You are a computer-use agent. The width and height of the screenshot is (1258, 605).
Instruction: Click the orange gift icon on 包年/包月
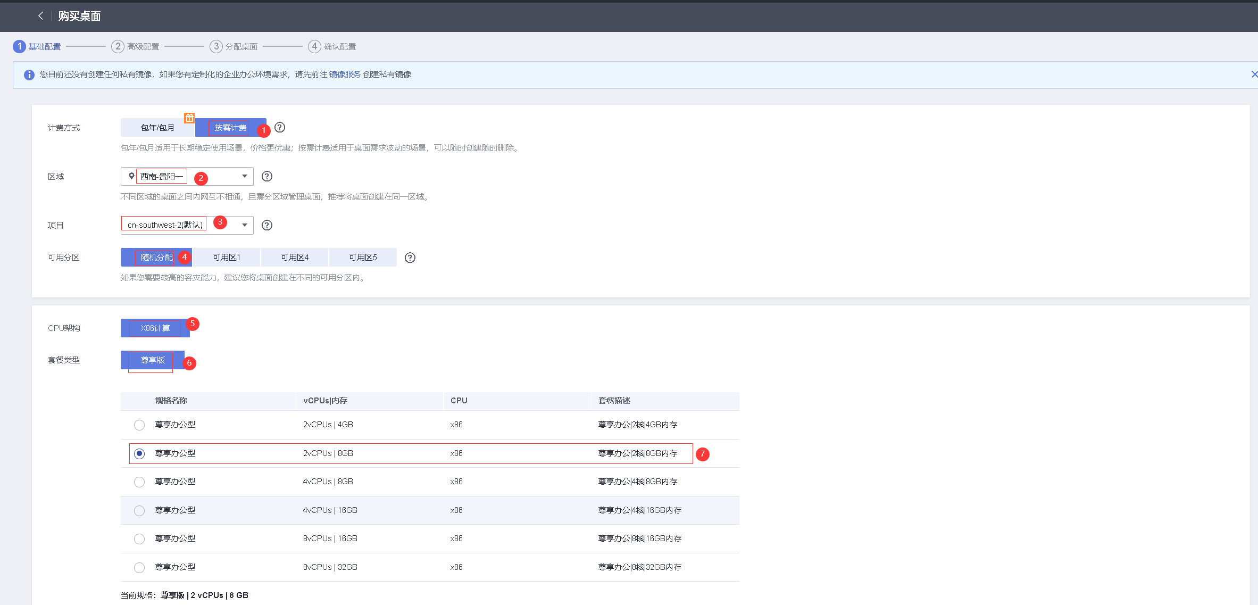point(189,118)
